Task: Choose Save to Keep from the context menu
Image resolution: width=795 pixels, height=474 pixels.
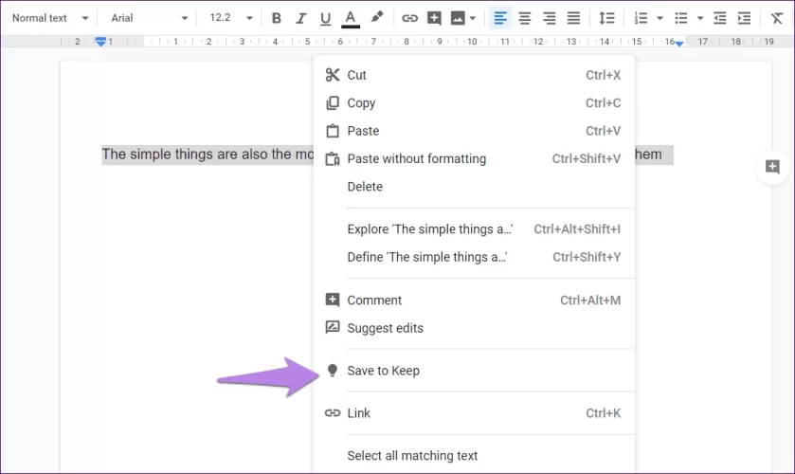Action: [383, 371]
